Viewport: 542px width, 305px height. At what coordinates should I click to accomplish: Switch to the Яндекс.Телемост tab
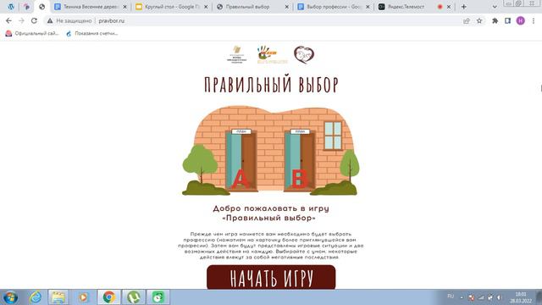414,7
